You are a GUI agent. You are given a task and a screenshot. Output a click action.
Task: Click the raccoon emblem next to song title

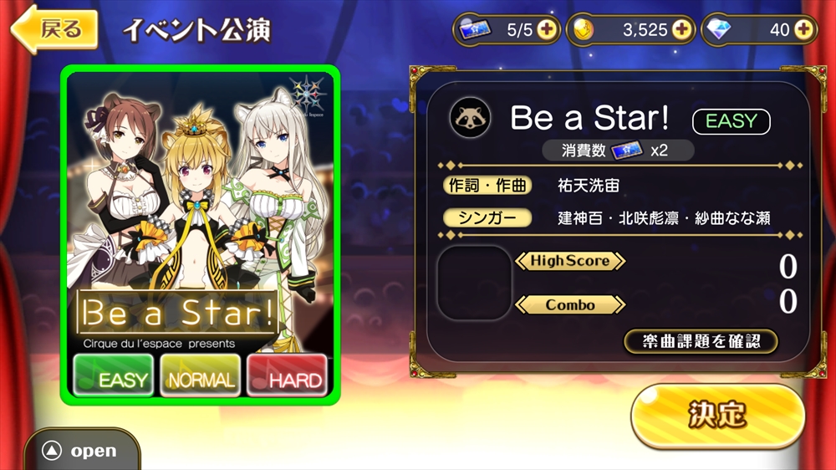pos(470,117)
